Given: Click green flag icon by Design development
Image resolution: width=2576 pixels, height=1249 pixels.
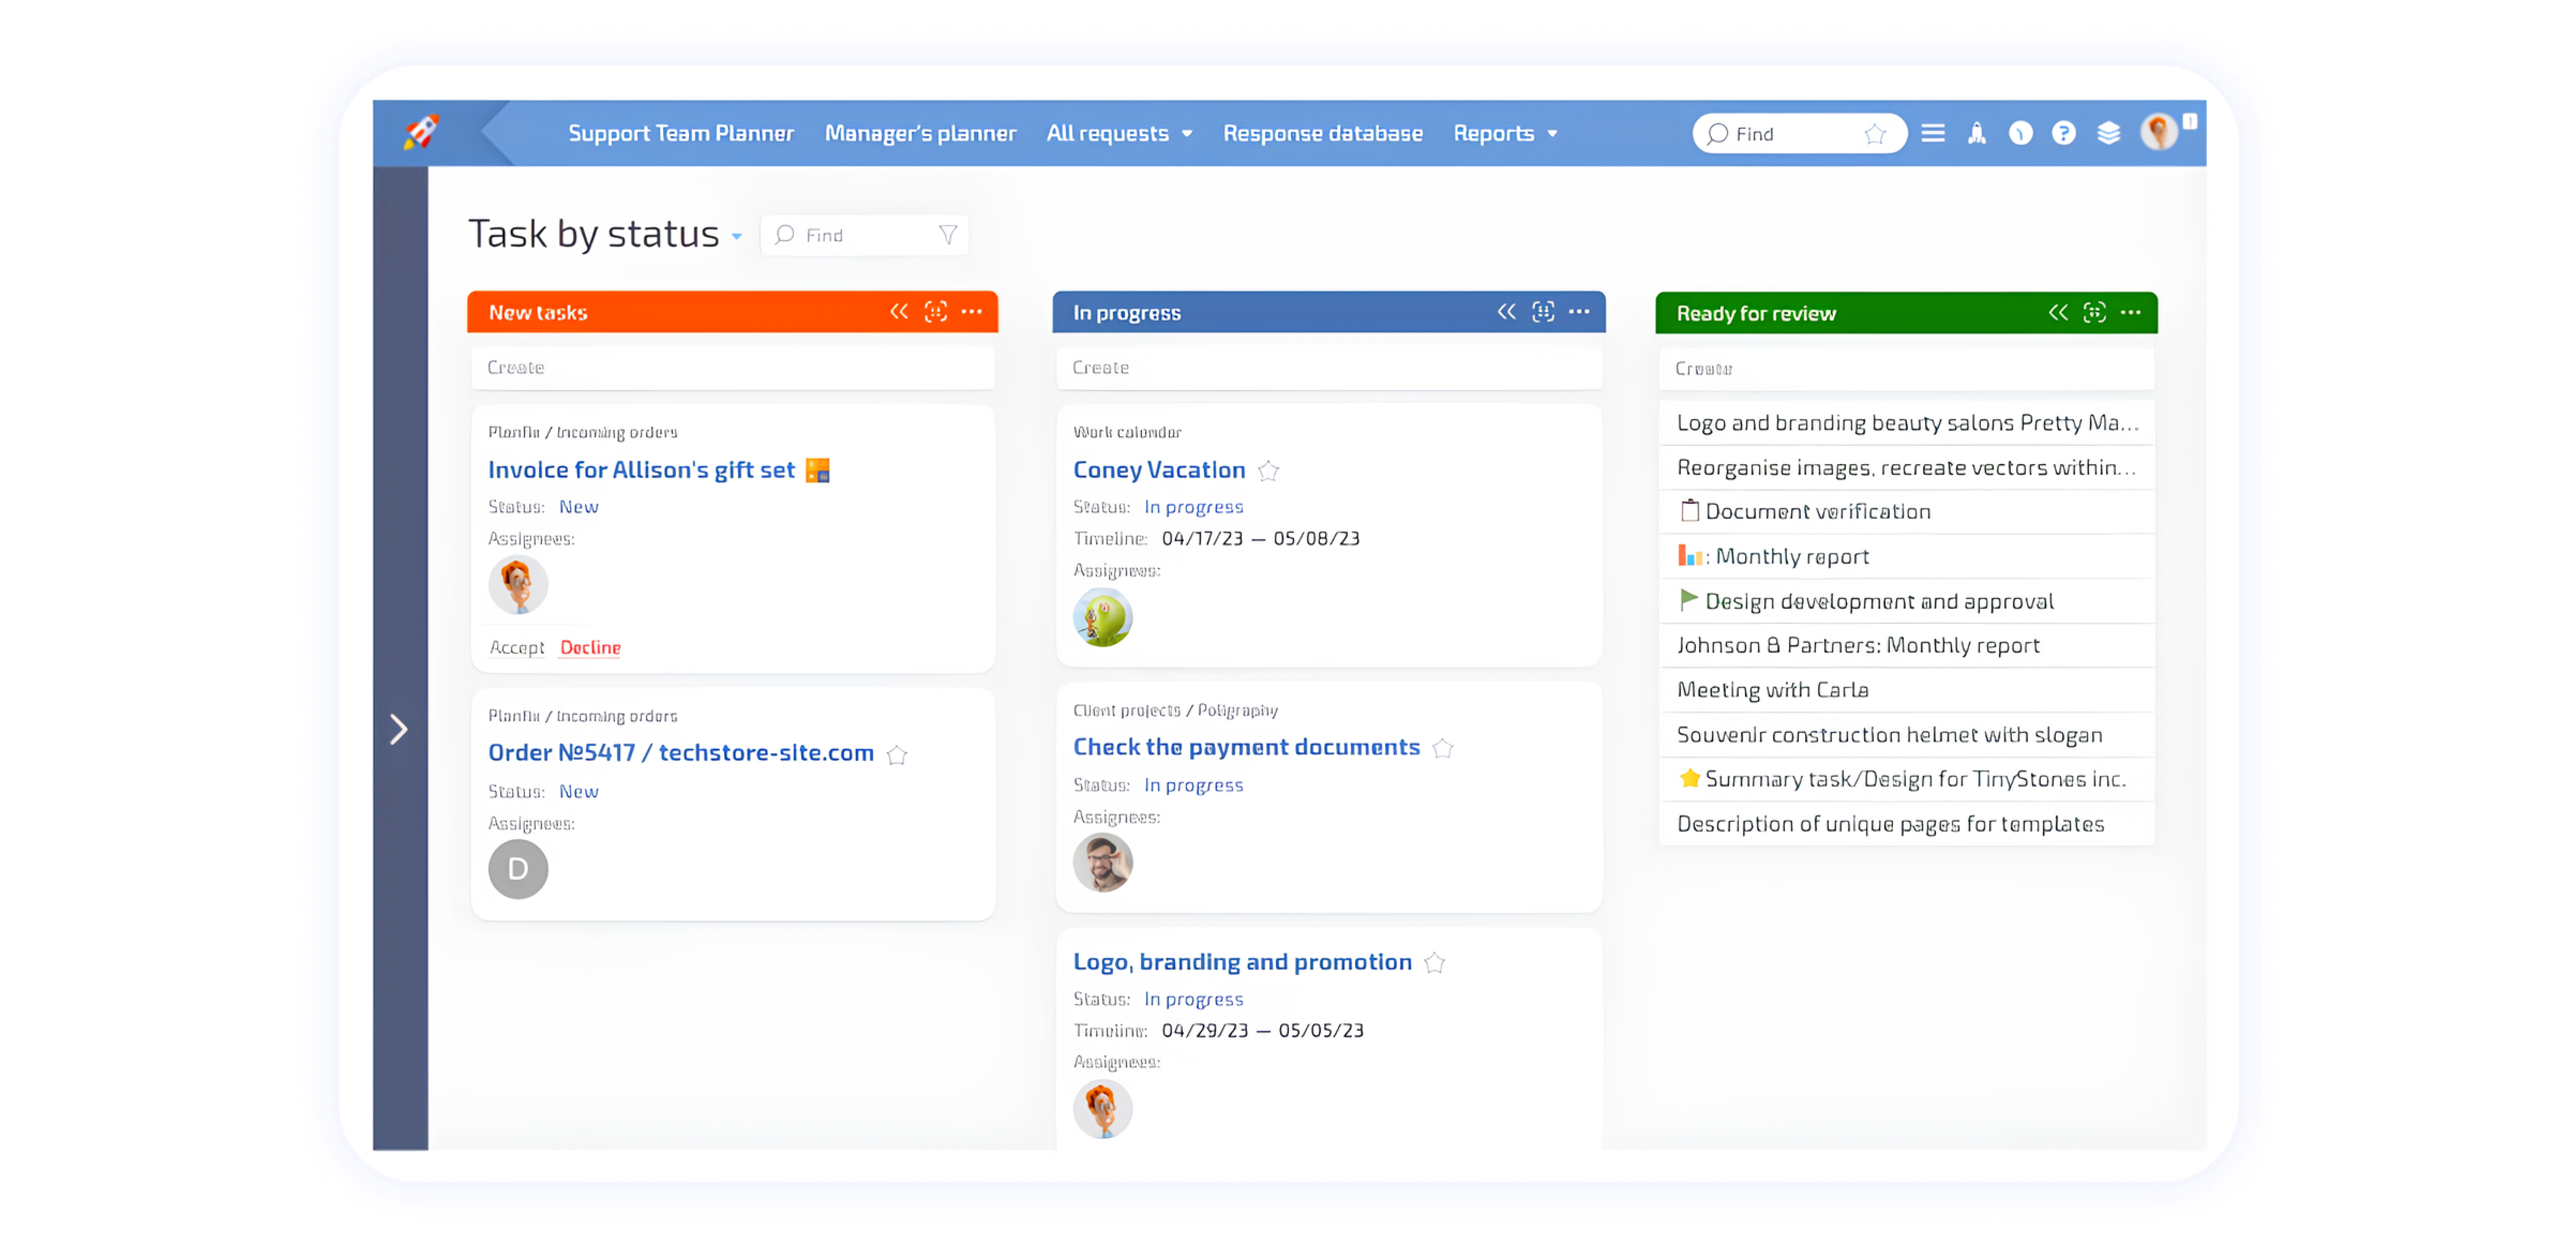Looking at the screenshot, I should 1689,600.
